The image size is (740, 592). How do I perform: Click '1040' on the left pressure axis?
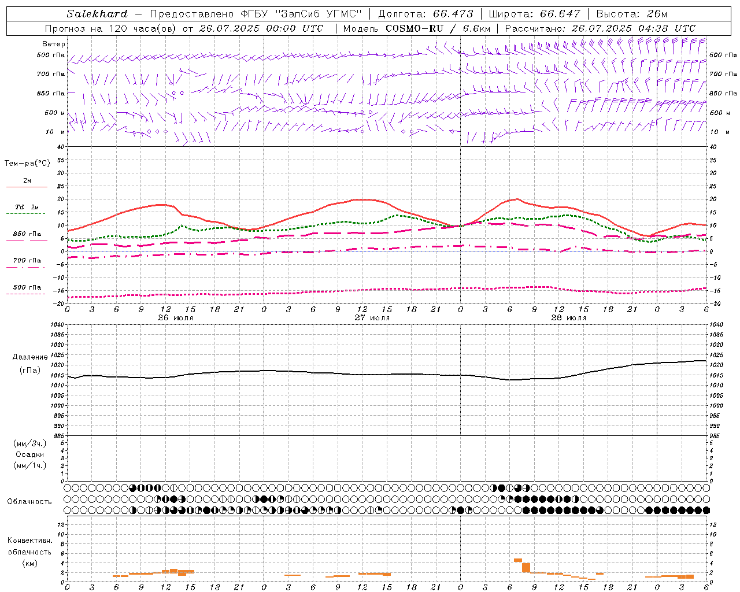click(57, 325)
